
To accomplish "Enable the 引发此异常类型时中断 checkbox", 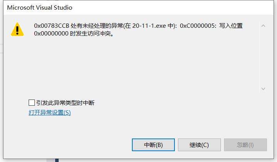I will (31, 103).
